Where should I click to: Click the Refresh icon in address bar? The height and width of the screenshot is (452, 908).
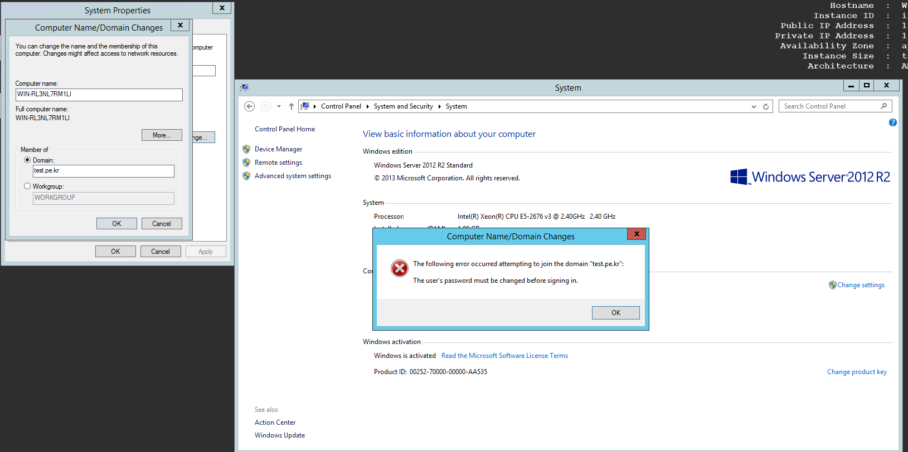766,106
